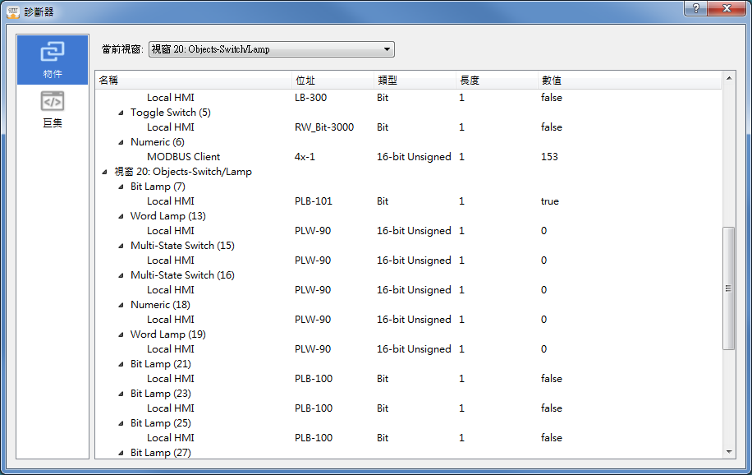Select Local HMI row with address PLB-101
This screenshot has width=752, height=475.
(171, 201)
